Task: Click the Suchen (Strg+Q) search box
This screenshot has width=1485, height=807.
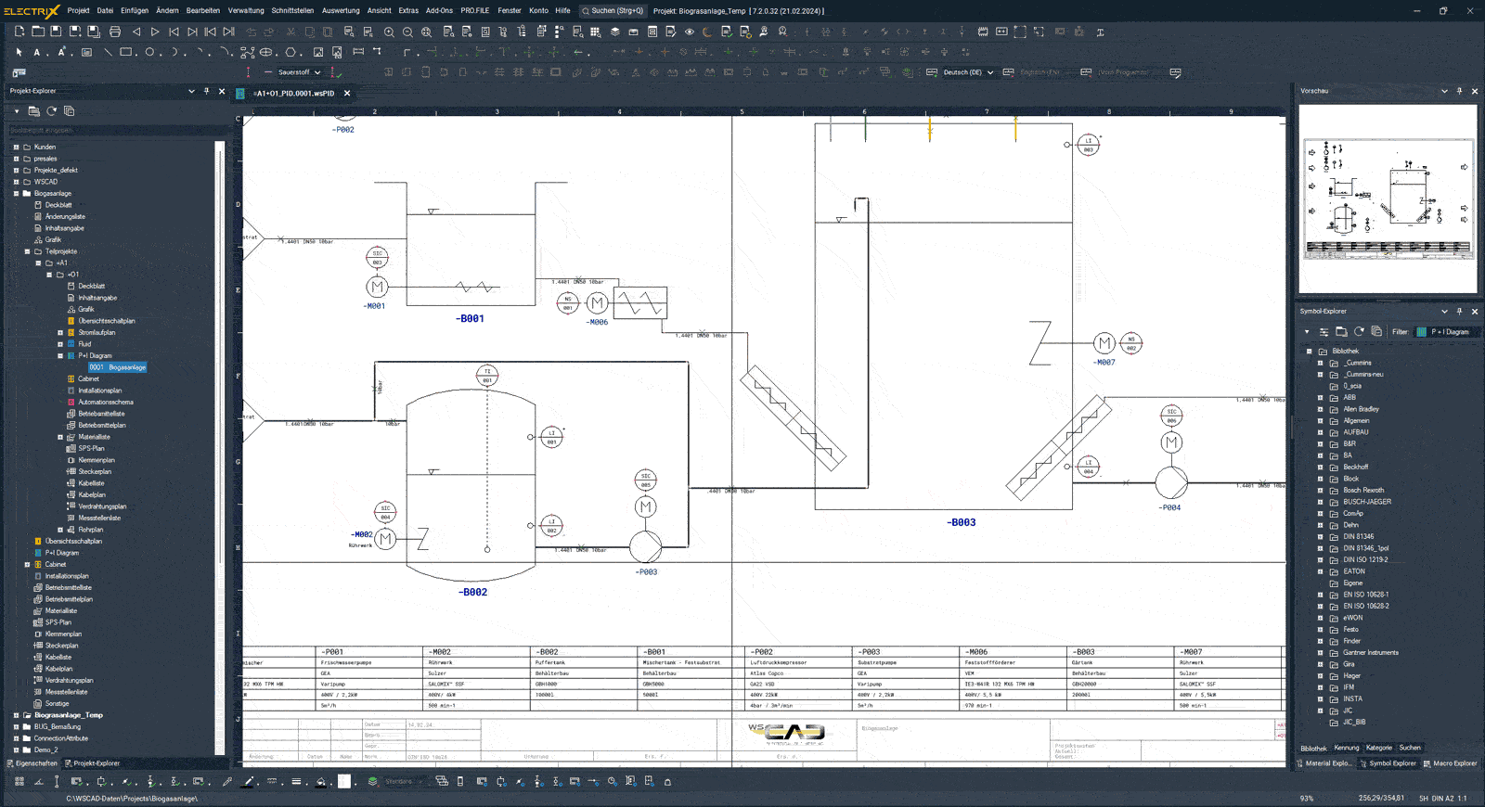Action: [x=613, y=11]
